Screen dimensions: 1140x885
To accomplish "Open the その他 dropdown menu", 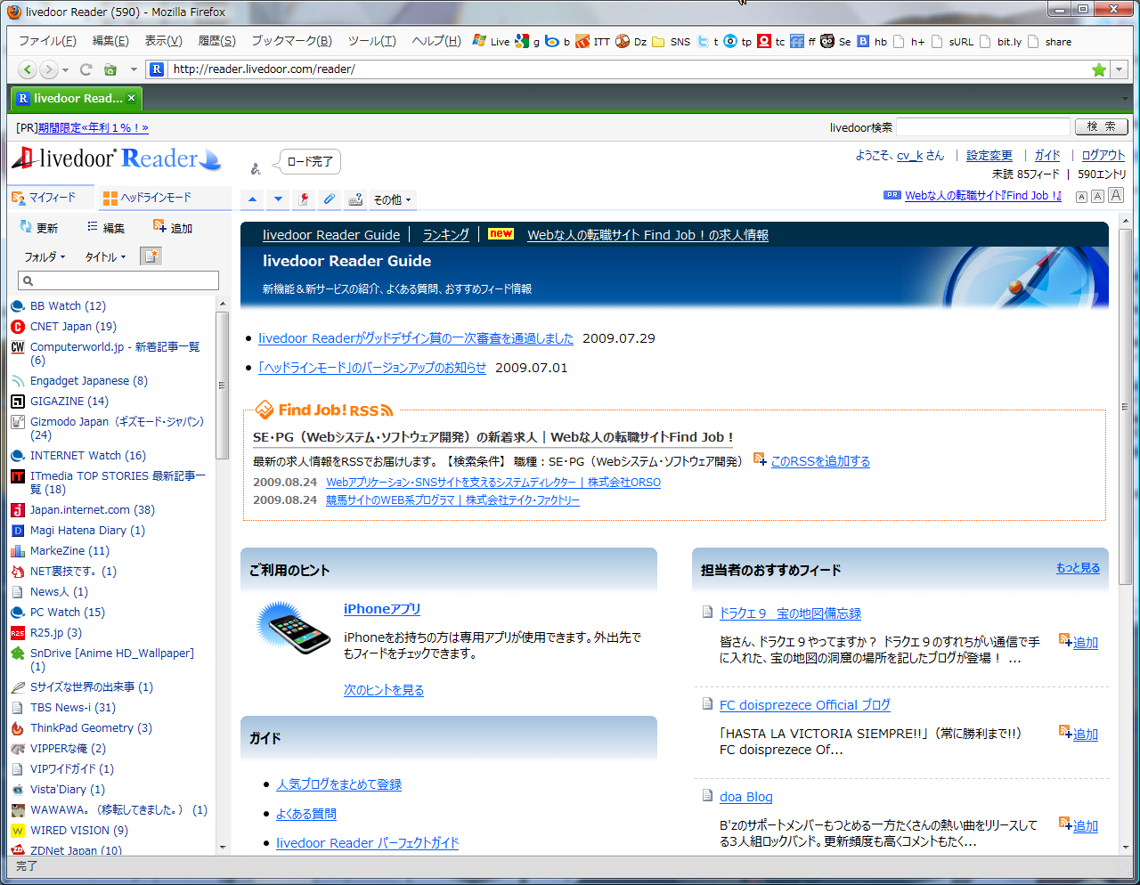I will 393,199.
